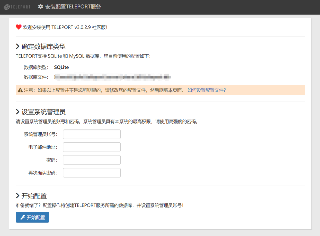
Task: Focus the 电子邮件地址 input field
Action: [x=92, y=147]
